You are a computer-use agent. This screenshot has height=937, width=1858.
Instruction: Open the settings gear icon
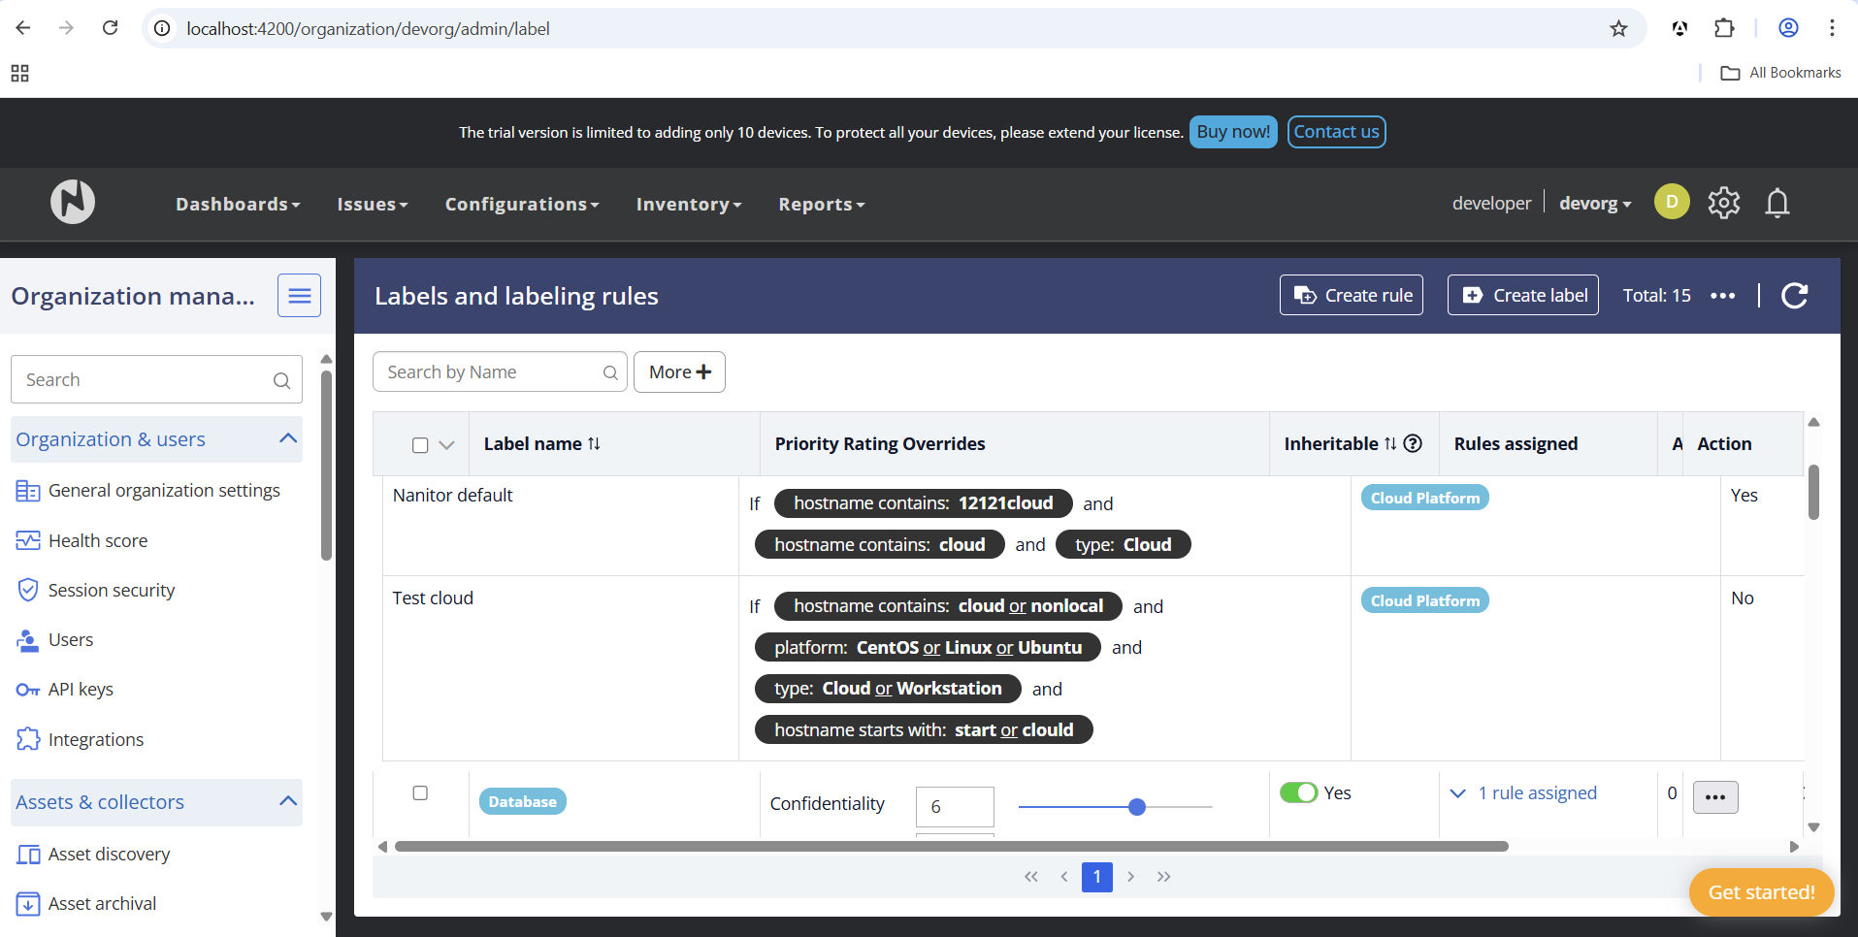click(1723, 203)
